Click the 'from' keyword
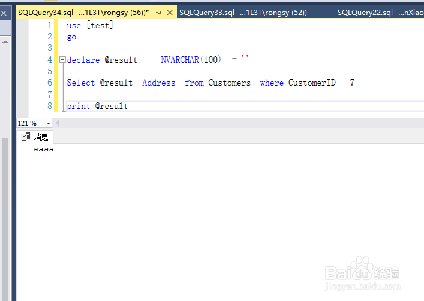Image resolution: width=424 pixels, height=301 pixels. 194,83
